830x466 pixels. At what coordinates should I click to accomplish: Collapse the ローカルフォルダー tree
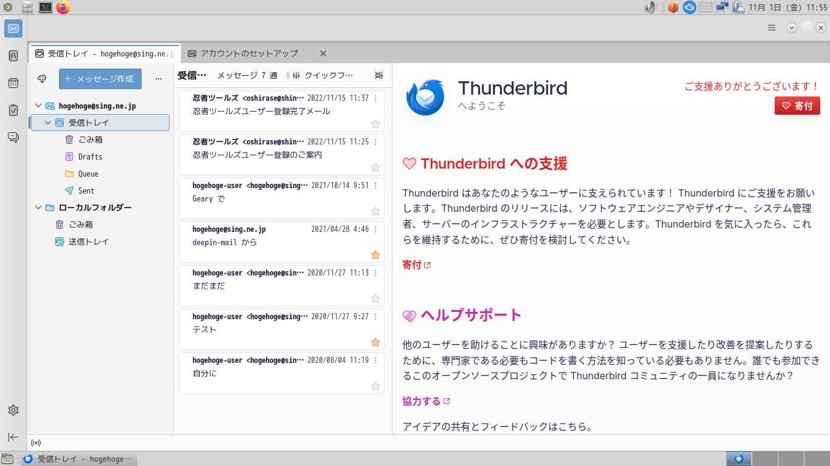[38, 208]
